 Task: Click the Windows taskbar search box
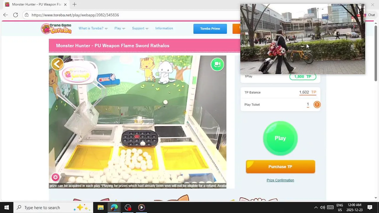pos(53,207)
